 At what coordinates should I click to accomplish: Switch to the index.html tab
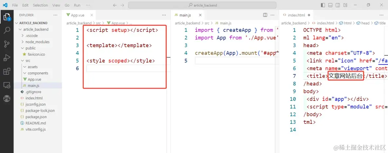tap(296, 15)
